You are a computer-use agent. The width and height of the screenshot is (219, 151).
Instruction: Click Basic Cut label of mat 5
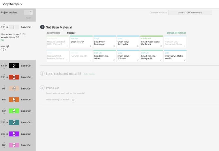click(26, 100)
